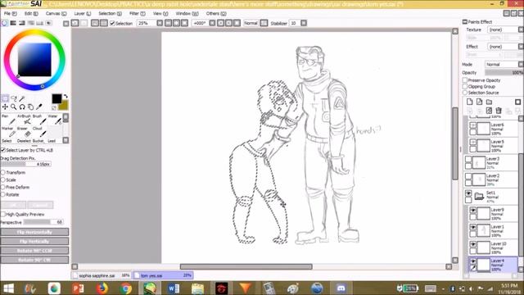Open PowerPoint from the taskbar

pyautogui.click(x=78, y=288)
